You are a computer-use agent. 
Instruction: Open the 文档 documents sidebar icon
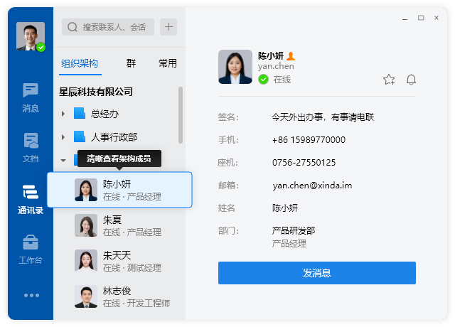tap(31, 148)
